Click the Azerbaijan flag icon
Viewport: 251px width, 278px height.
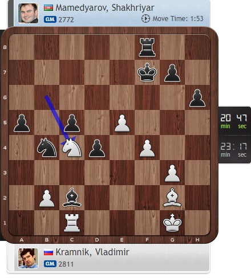click(x=48, y=8)
